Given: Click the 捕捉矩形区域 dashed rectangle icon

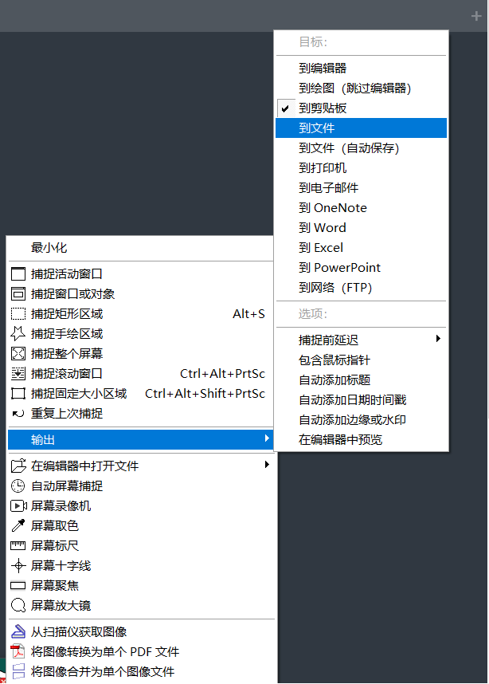Looking at the screenshot, I should tap(18, 313).
